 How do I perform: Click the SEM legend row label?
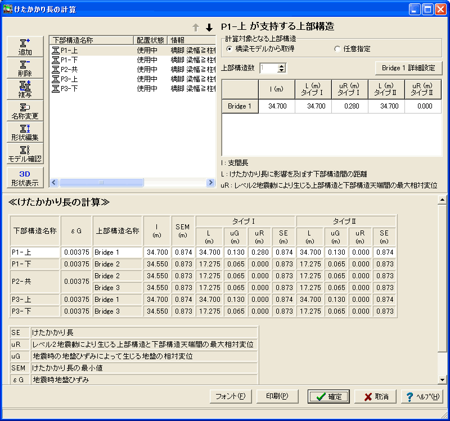coord(19,368)
